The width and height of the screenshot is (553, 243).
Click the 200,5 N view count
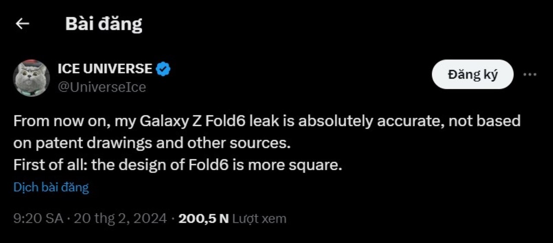pos(203,219)
